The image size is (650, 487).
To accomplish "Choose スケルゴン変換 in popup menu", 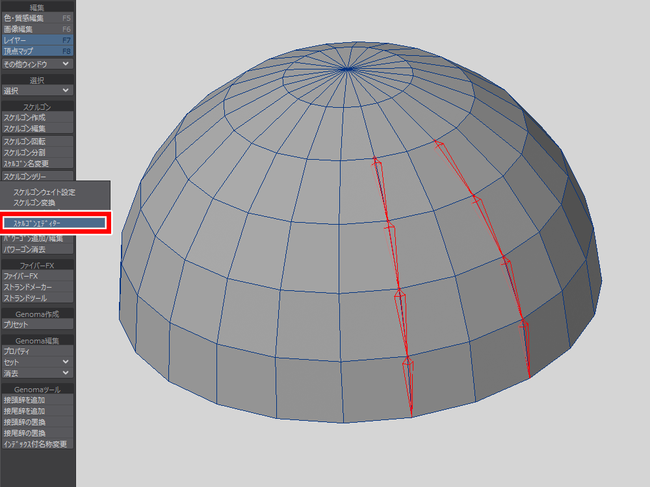I will pyautogui.click(x=39, y=203).
